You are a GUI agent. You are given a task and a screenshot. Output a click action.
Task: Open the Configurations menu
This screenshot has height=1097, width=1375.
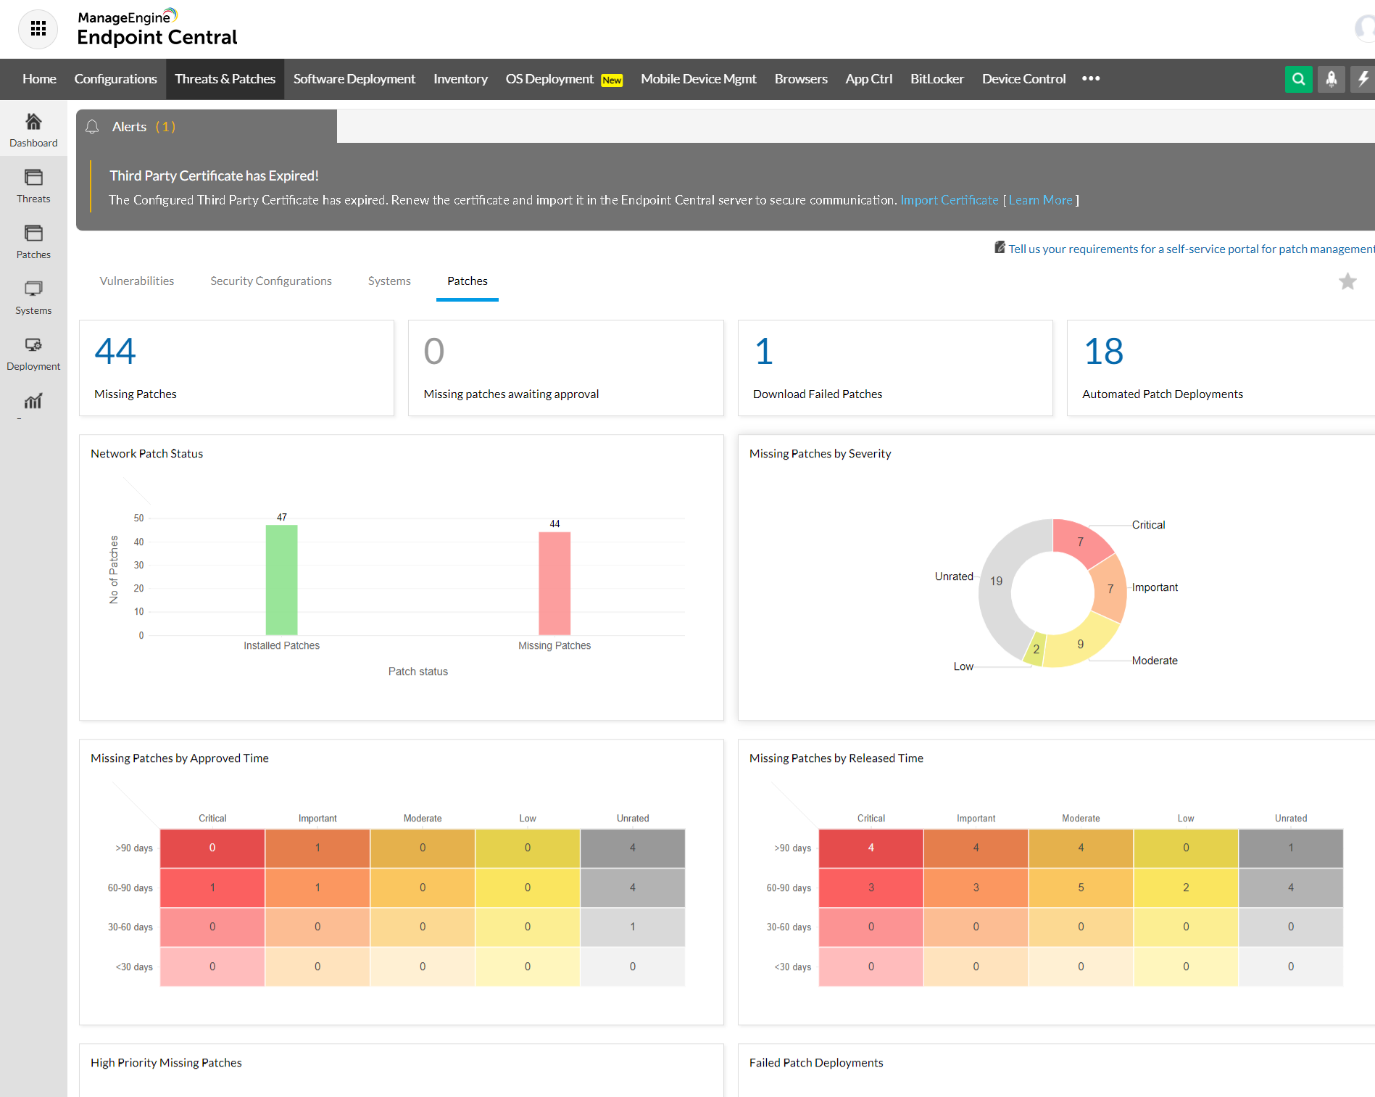tap(115, 79)
